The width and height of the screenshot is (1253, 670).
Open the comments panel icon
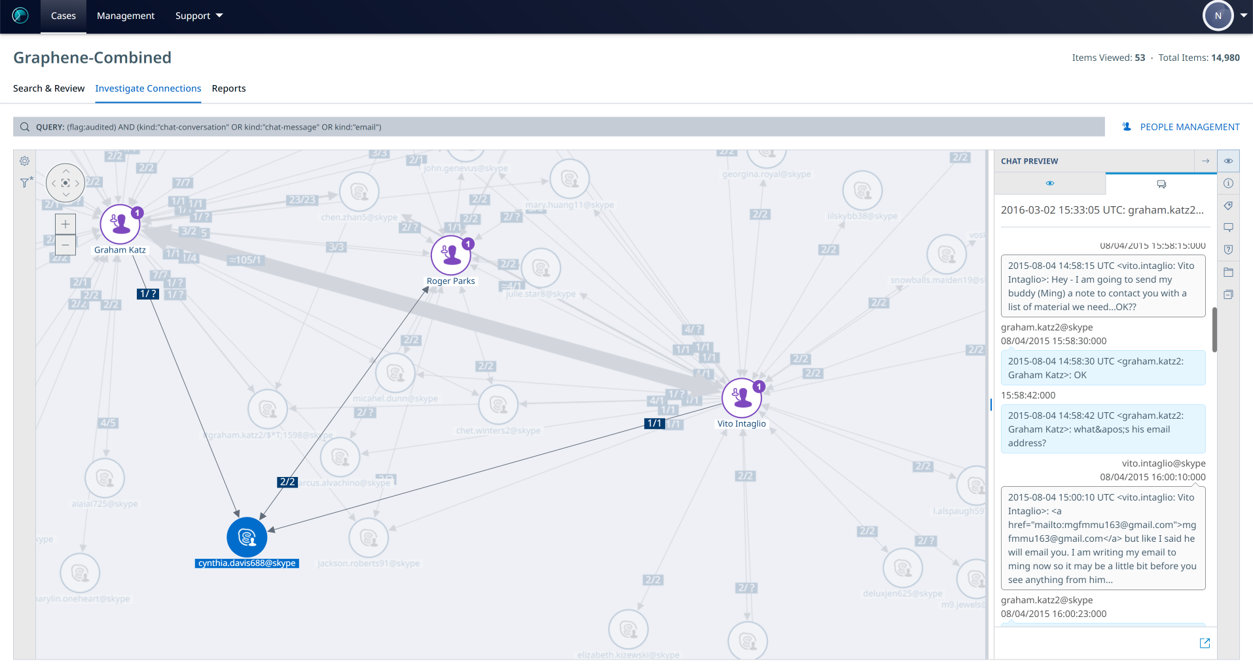[1228, 228]
